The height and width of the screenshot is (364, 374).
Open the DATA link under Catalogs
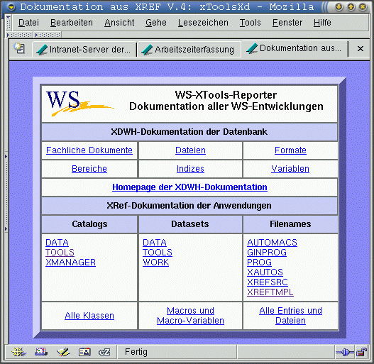point(57,243)
